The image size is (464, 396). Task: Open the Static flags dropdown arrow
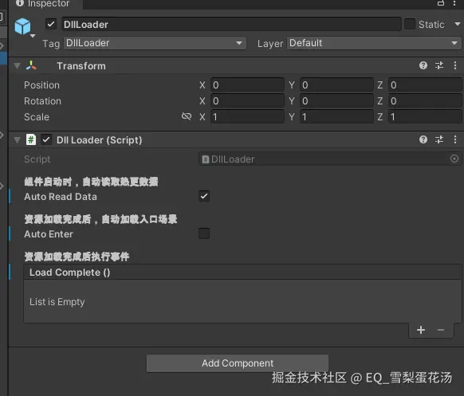[458, 24]
